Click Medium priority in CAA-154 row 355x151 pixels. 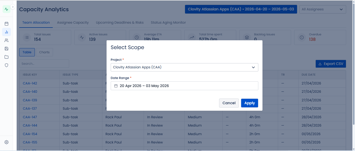[x=195, y=134]
